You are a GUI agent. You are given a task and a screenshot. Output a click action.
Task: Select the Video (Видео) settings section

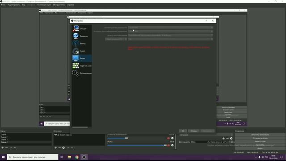pos(81,58)
